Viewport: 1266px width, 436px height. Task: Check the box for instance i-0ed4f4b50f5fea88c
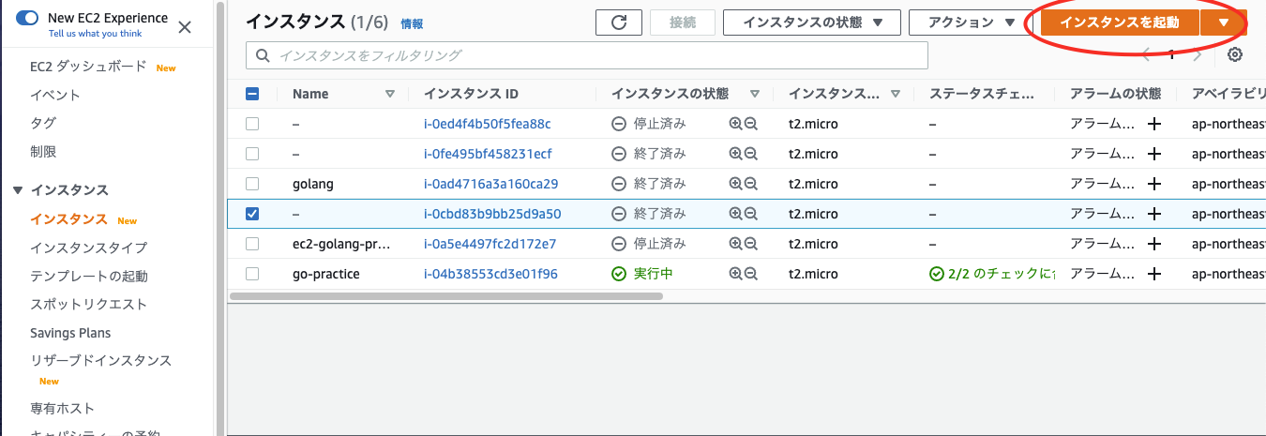point(252,124)
